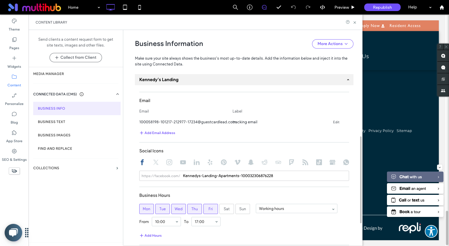Screen dimensions: 449x246
Task: Toggle the preview eye in sidebar
Action: click(14, 171)
